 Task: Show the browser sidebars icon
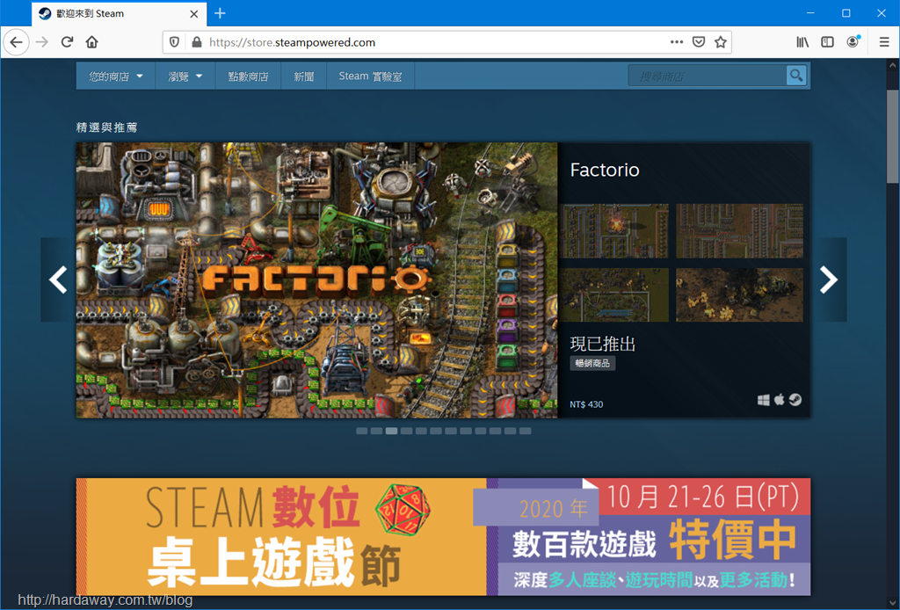click(827, 42)
